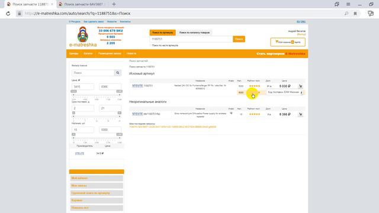Screen dimensions: 379x213
Task: Open the browser extensions icon at far right
Action: [371, 14]
